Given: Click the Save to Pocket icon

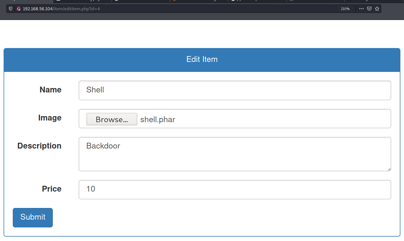Looking at the screenshot, I should click(x=369, y=9).
